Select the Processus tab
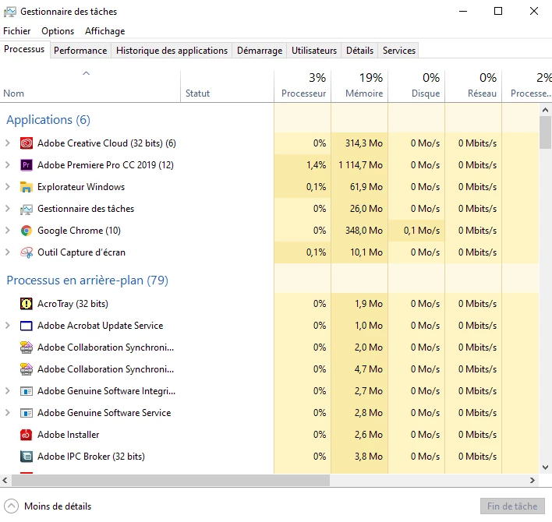 24,49
